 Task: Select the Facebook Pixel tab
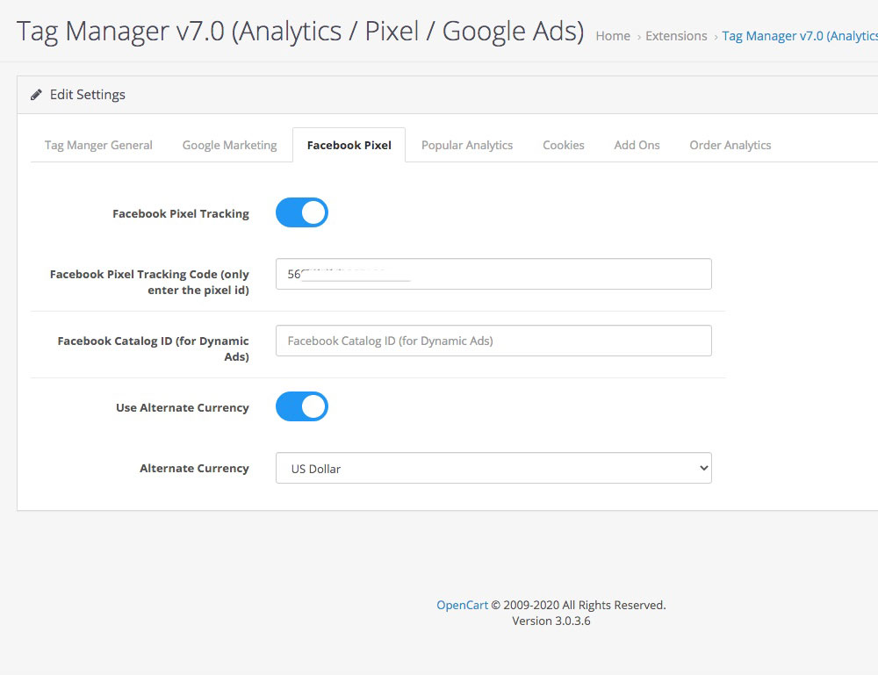pyautogui.click(x=349, y=145)
